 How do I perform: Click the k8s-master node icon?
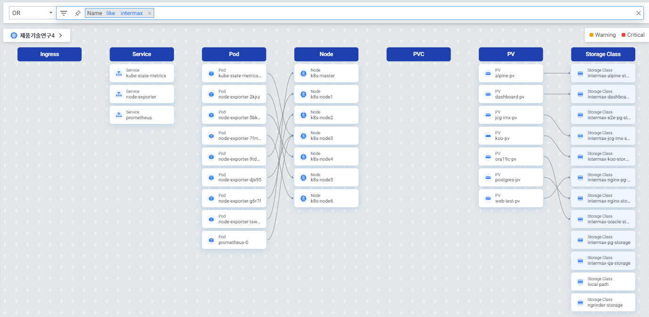pos(303,73)
